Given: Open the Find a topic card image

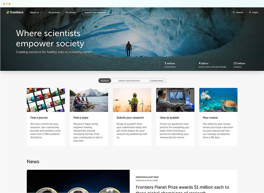Looking at the screenshot, I should click(x=89, y=100).
